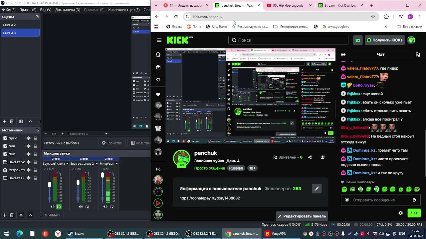The image size is (426, 239).
Task: Move the OBS source up
Action: (x=30, y=215)
